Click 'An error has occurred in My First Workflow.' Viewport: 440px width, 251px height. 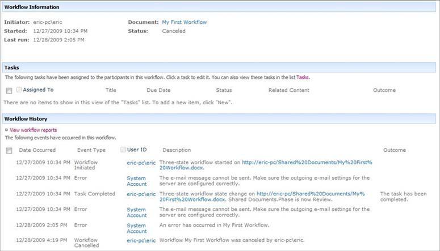[x=214, y=226]
